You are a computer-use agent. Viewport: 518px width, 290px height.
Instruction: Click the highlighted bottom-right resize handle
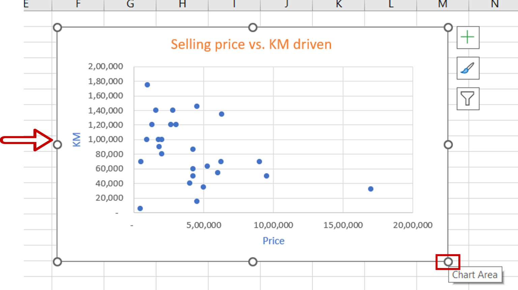point(448,261)
